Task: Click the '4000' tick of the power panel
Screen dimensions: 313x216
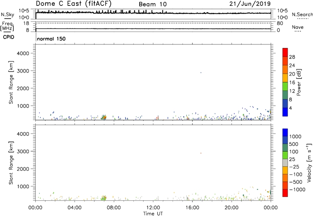Action: [x=23, y=53]
